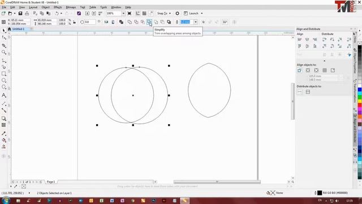Select the Pick tool in toolbox
Viewport: 362px width, 204px height.
pos(4,31)
